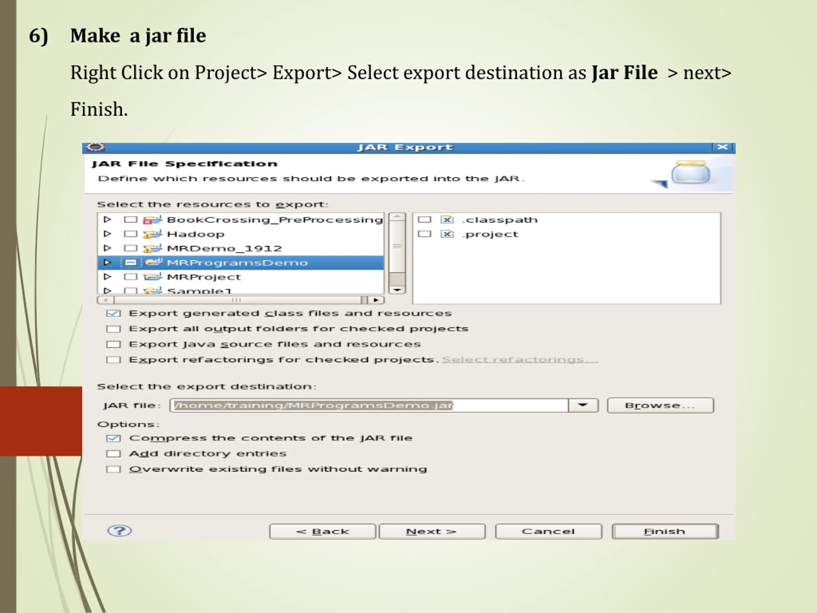Enable Add directory entries option
This screenshot has width=817, height=613.
[113, 454]
